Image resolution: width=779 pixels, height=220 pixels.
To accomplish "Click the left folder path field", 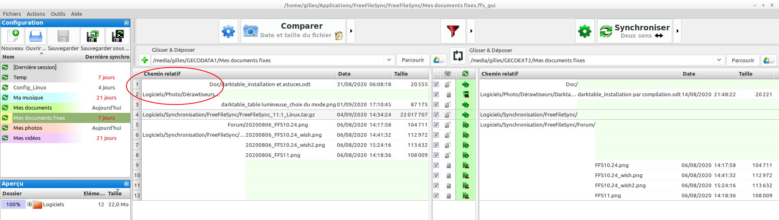I will [268, 60].
